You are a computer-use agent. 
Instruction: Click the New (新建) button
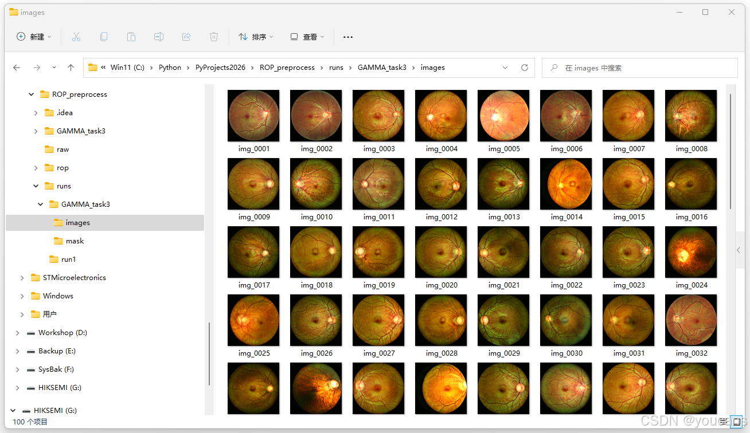[34, 37]
